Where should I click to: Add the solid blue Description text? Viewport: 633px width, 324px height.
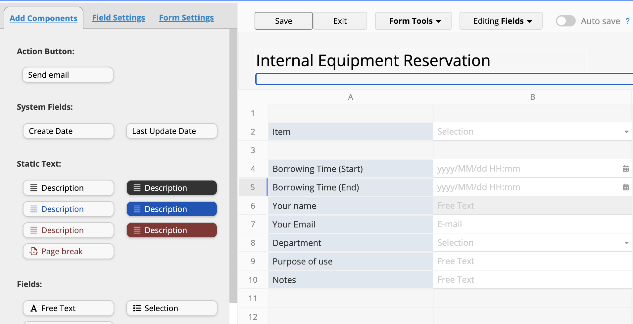click(171, 209)
